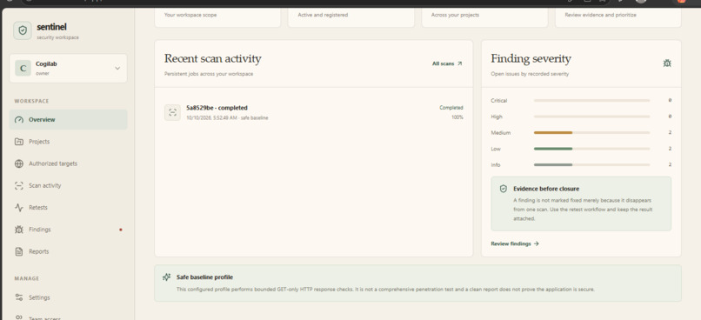The image size is (701, 320).
Task: Open Settings under Manage
Action: [x=68, y=297]
